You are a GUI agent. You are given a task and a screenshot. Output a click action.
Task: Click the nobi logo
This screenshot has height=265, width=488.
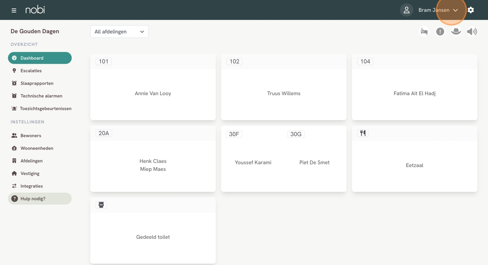[x=35, y=10]
